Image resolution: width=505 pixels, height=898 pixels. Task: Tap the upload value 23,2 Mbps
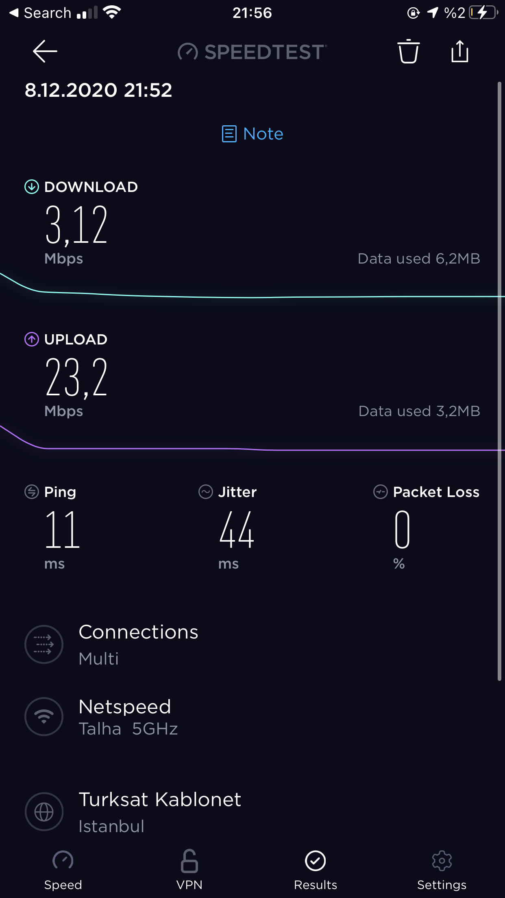(x=76, y=377)
